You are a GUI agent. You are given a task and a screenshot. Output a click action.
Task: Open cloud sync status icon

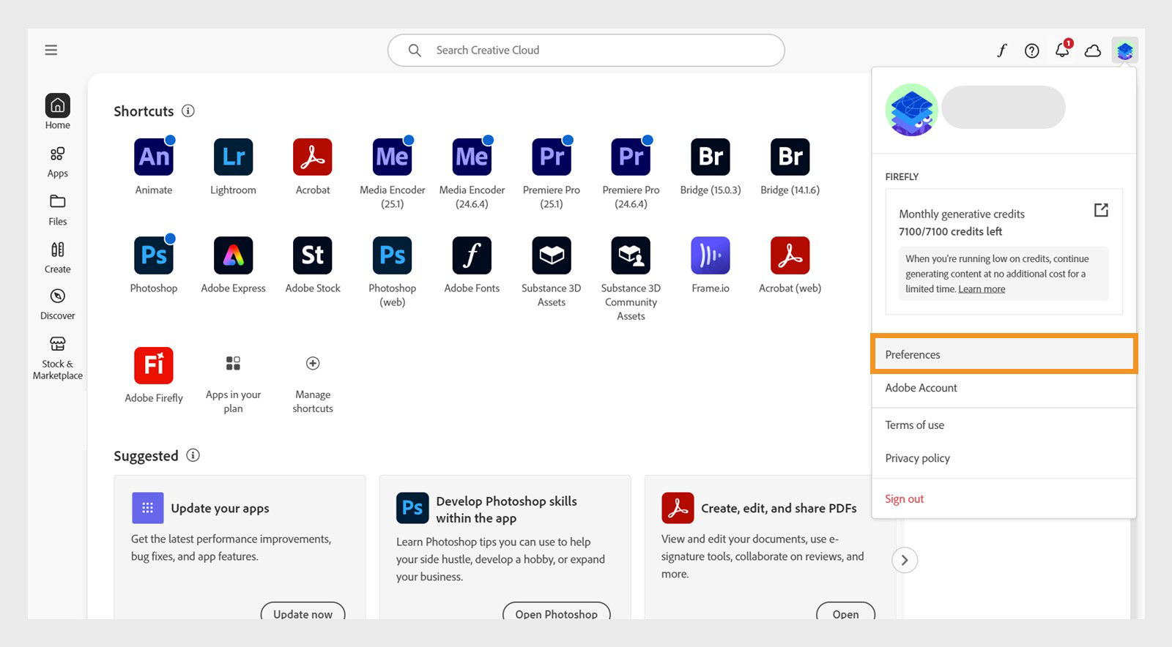(1093, 51)
